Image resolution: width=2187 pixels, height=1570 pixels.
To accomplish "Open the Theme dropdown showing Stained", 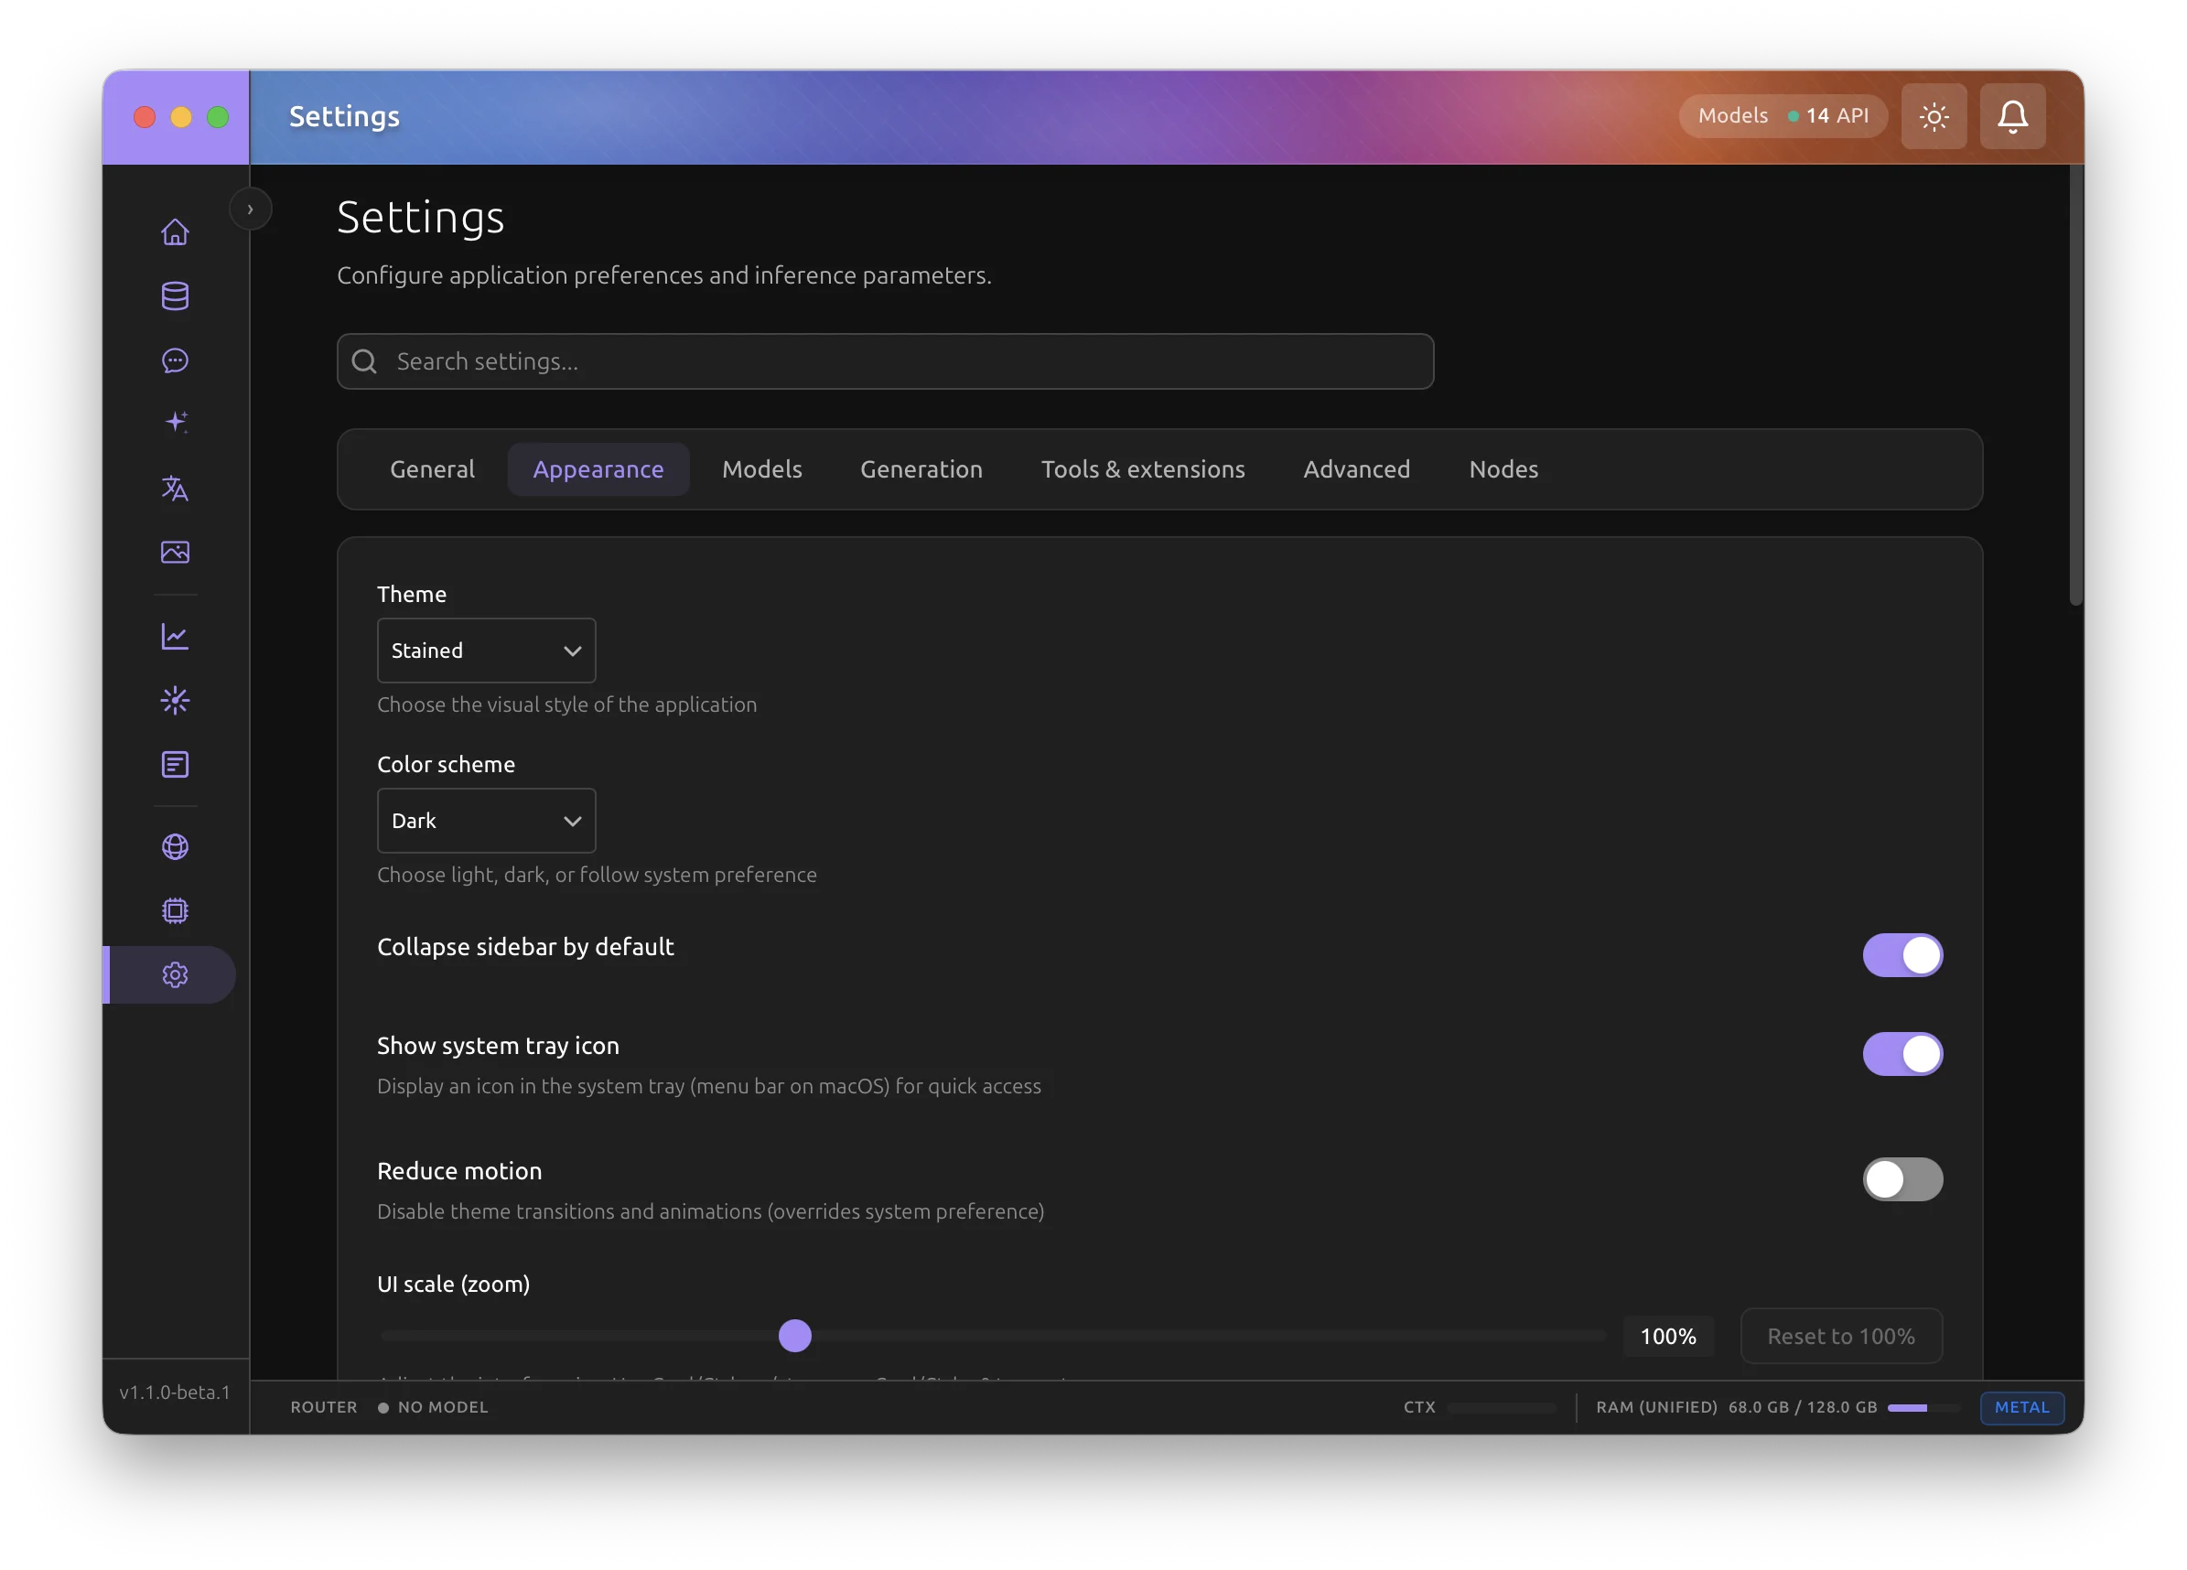I will coord(486,651).
